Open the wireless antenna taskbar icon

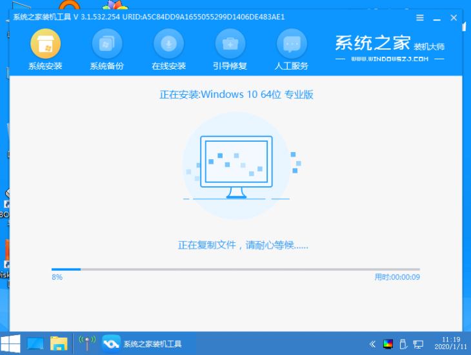pyautogui.click(x=87, y=343)
